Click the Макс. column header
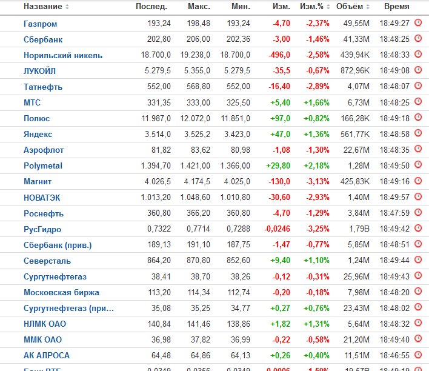This screenshot has width=429, height=371. pyautogui.click(x=199, y=7)
